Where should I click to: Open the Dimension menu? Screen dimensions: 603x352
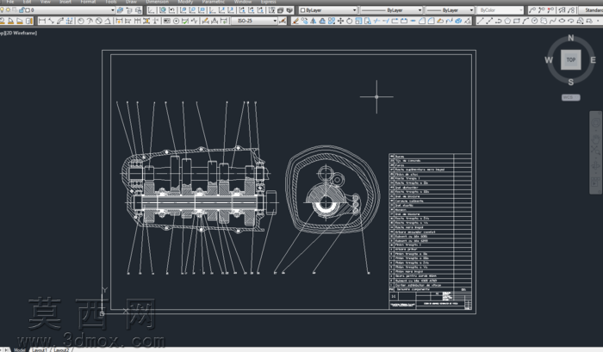(157, 2)
